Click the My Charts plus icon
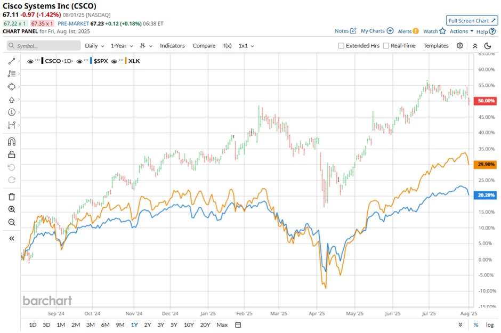Image resolution: width=501 pixels, height=333 pixels. tap(390, 31)
